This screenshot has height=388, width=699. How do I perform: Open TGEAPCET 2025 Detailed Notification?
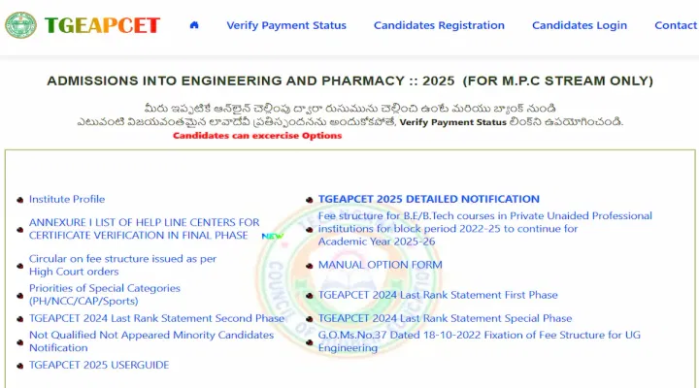428,199
